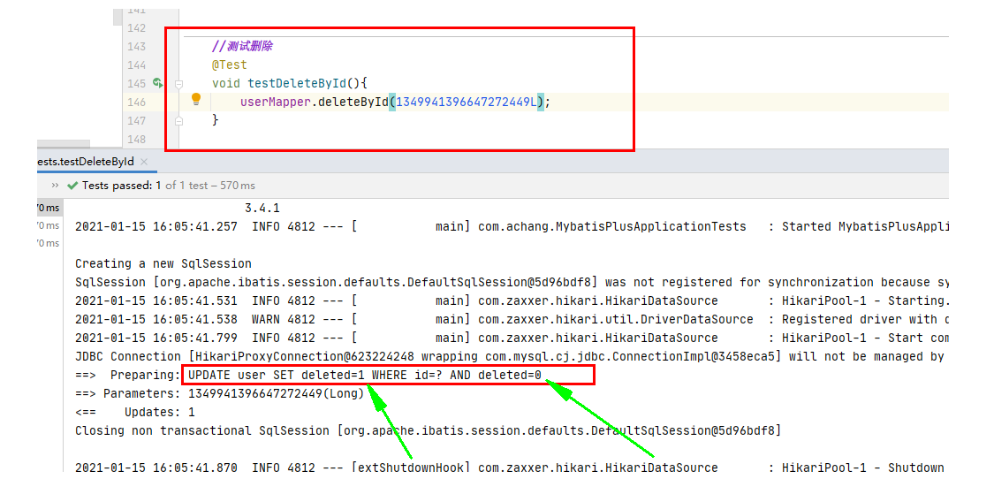
Task: Click 'Creating a new SqlSession' console line
Action: pyautogui.click(x=163, y=263)
